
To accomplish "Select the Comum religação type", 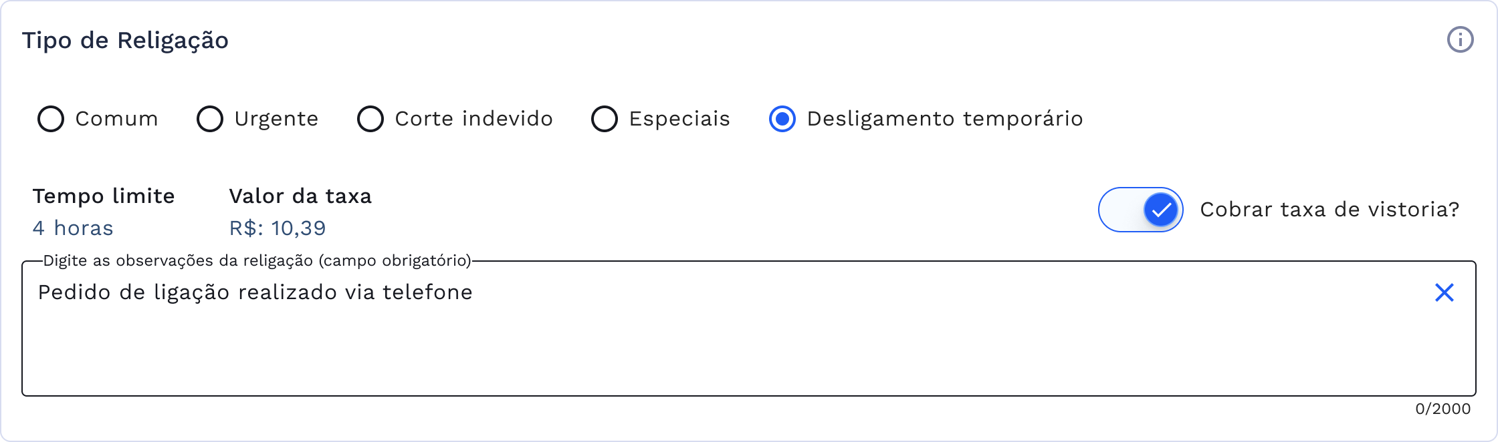I will click(51, 119).
